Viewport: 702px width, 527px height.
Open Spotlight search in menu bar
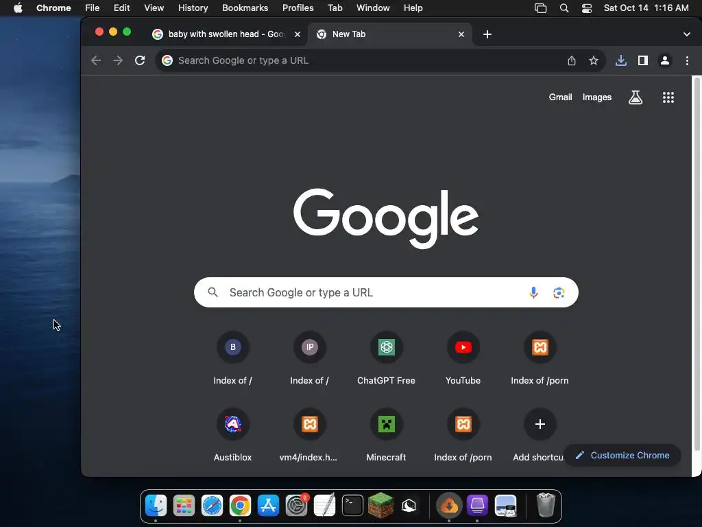click(x=564, y=8)
